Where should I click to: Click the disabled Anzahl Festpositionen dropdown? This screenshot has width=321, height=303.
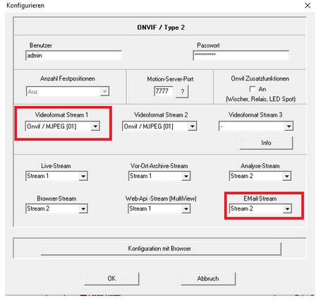[68, 91]
